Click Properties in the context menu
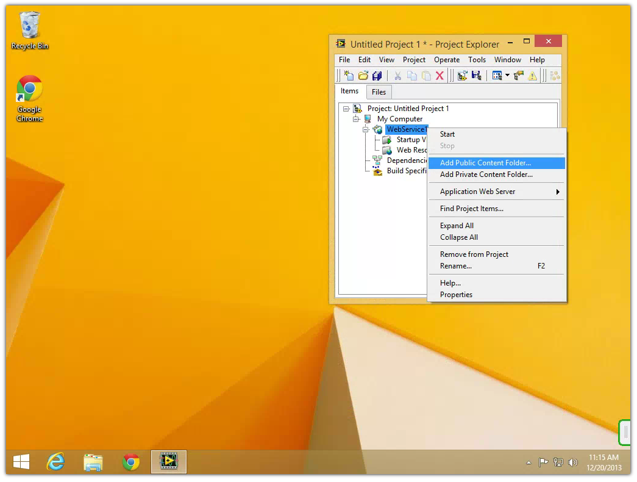 [x=456, y=295]
